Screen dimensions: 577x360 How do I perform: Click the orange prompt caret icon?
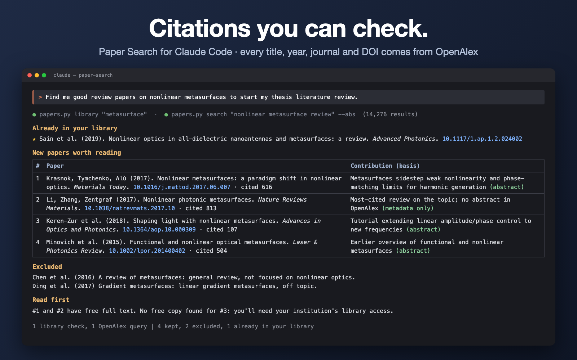(40, 97)
